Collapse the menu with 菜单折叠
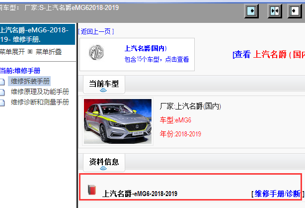This screenshot has width=305, height=208. [x=49, y=52]
